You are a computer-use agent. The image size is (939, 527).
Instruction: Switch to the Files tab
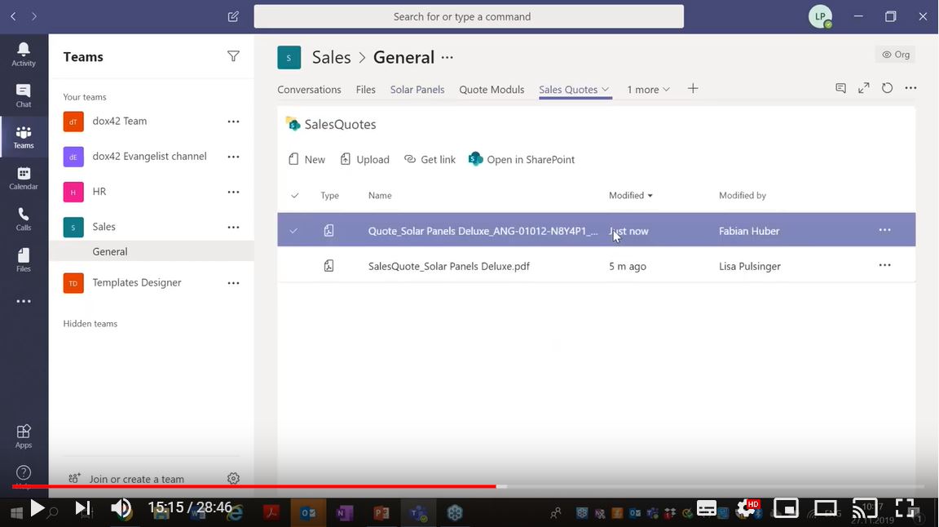pos(365,90)
